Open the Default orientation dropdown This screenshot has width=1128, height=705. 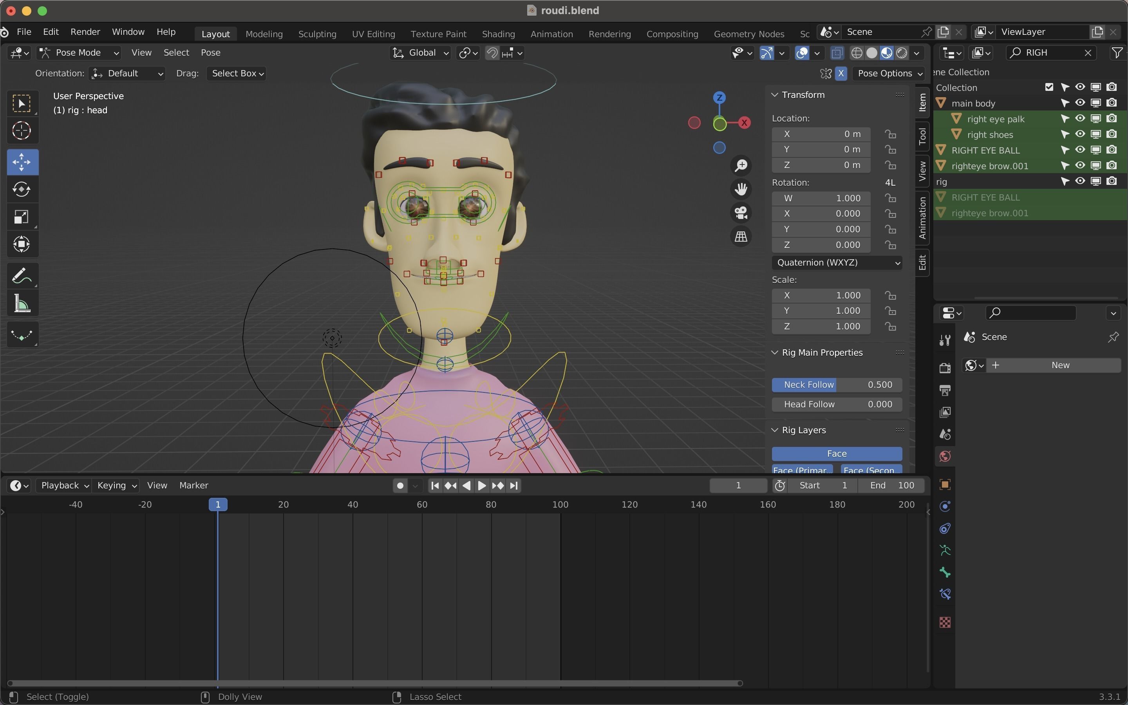pos(127,73)
